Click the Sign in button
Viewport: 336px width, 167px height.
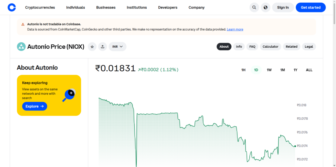[283, 8]
